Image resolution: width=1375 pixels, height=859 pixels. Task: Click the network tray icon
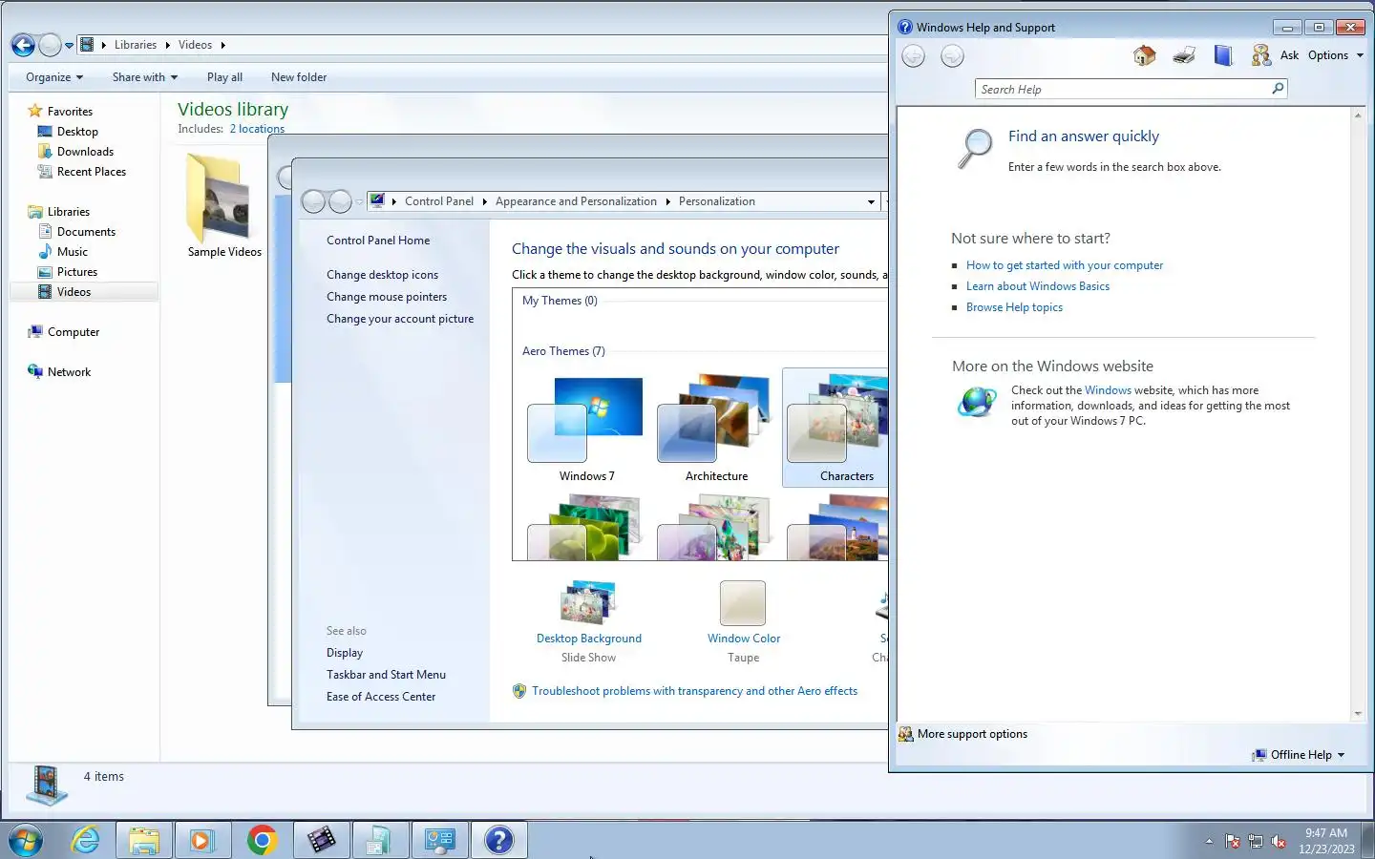1256,842
